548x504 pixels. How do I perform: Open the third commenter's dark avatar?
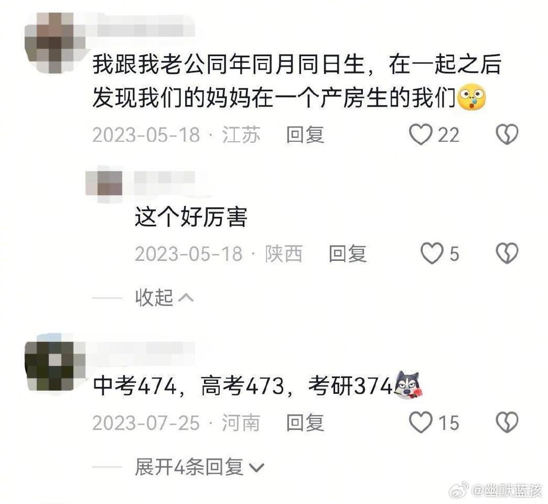(x=55, y=366)
